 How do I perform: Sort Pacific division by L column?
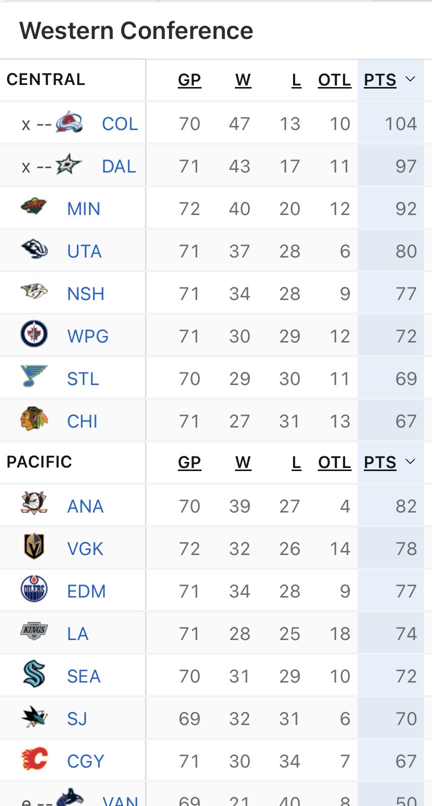297,462
